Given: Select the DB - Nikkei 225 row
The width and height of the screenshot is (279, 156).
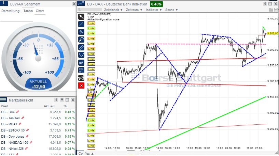Looking at the screenshot, I should pyautogui.click(x=38, y=149).
